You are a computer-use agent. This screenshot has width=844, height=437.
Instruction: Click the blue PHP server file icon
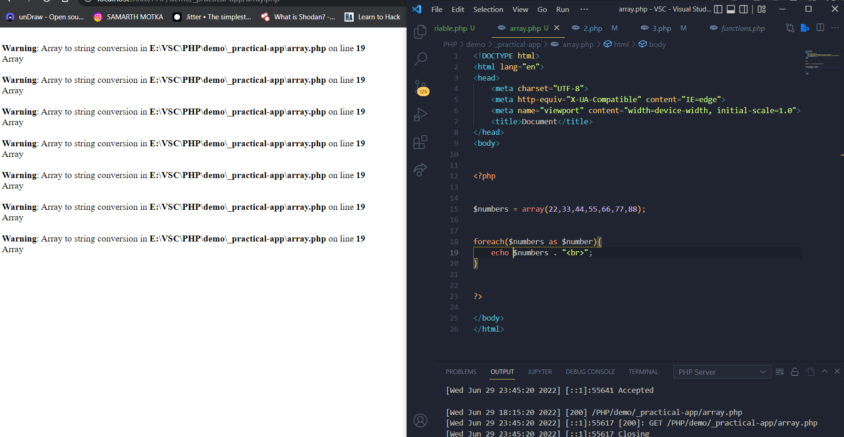(805, 28)
